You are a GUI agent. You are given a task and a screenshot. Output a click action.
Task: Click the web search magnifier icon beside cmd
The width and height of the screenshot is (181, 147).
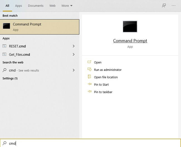pyautogui.click(x=4, y=70)
